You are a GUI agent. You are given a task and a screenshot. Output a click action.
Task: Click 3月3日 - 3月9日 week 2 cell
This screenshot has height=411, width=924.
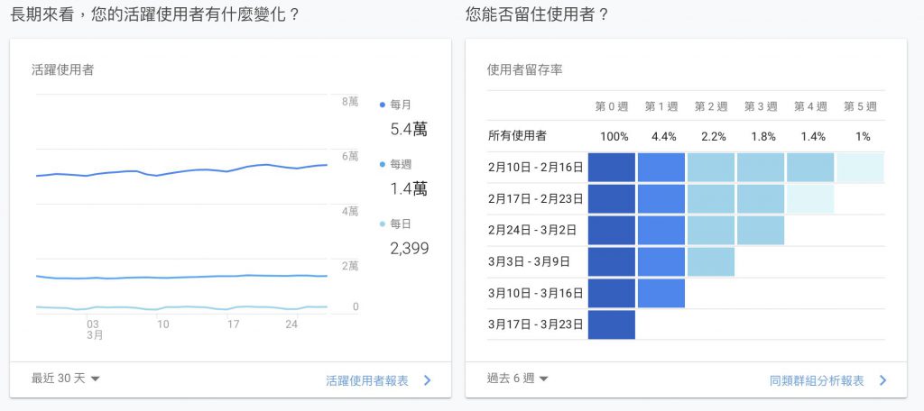(x=711, y=261)
